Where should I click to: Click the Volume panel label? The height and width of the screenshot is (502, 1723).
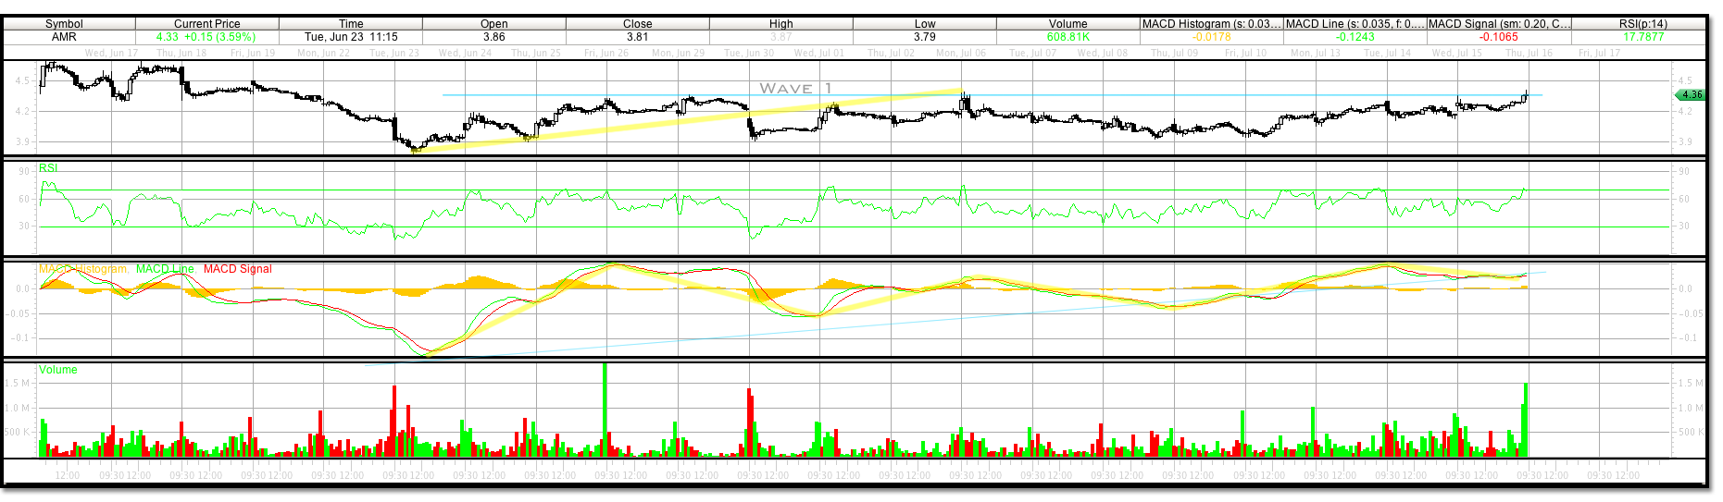point(58,370)
